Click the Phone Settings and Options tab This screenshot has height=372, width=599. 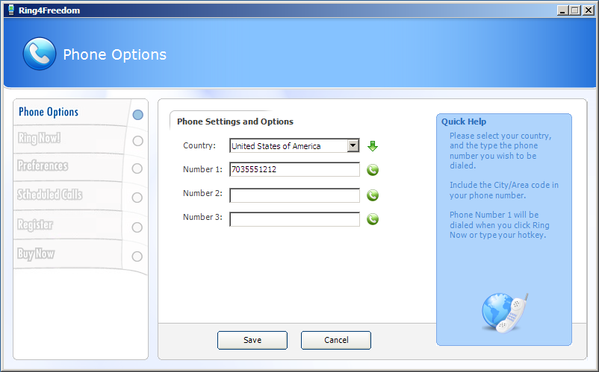click(x=235, y=122)
